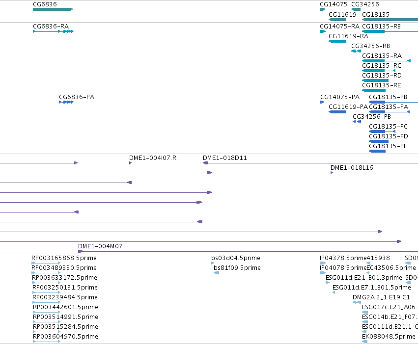Select the DME1-004I07.R clone marker

pyautogui.click(x=130, y=163)
